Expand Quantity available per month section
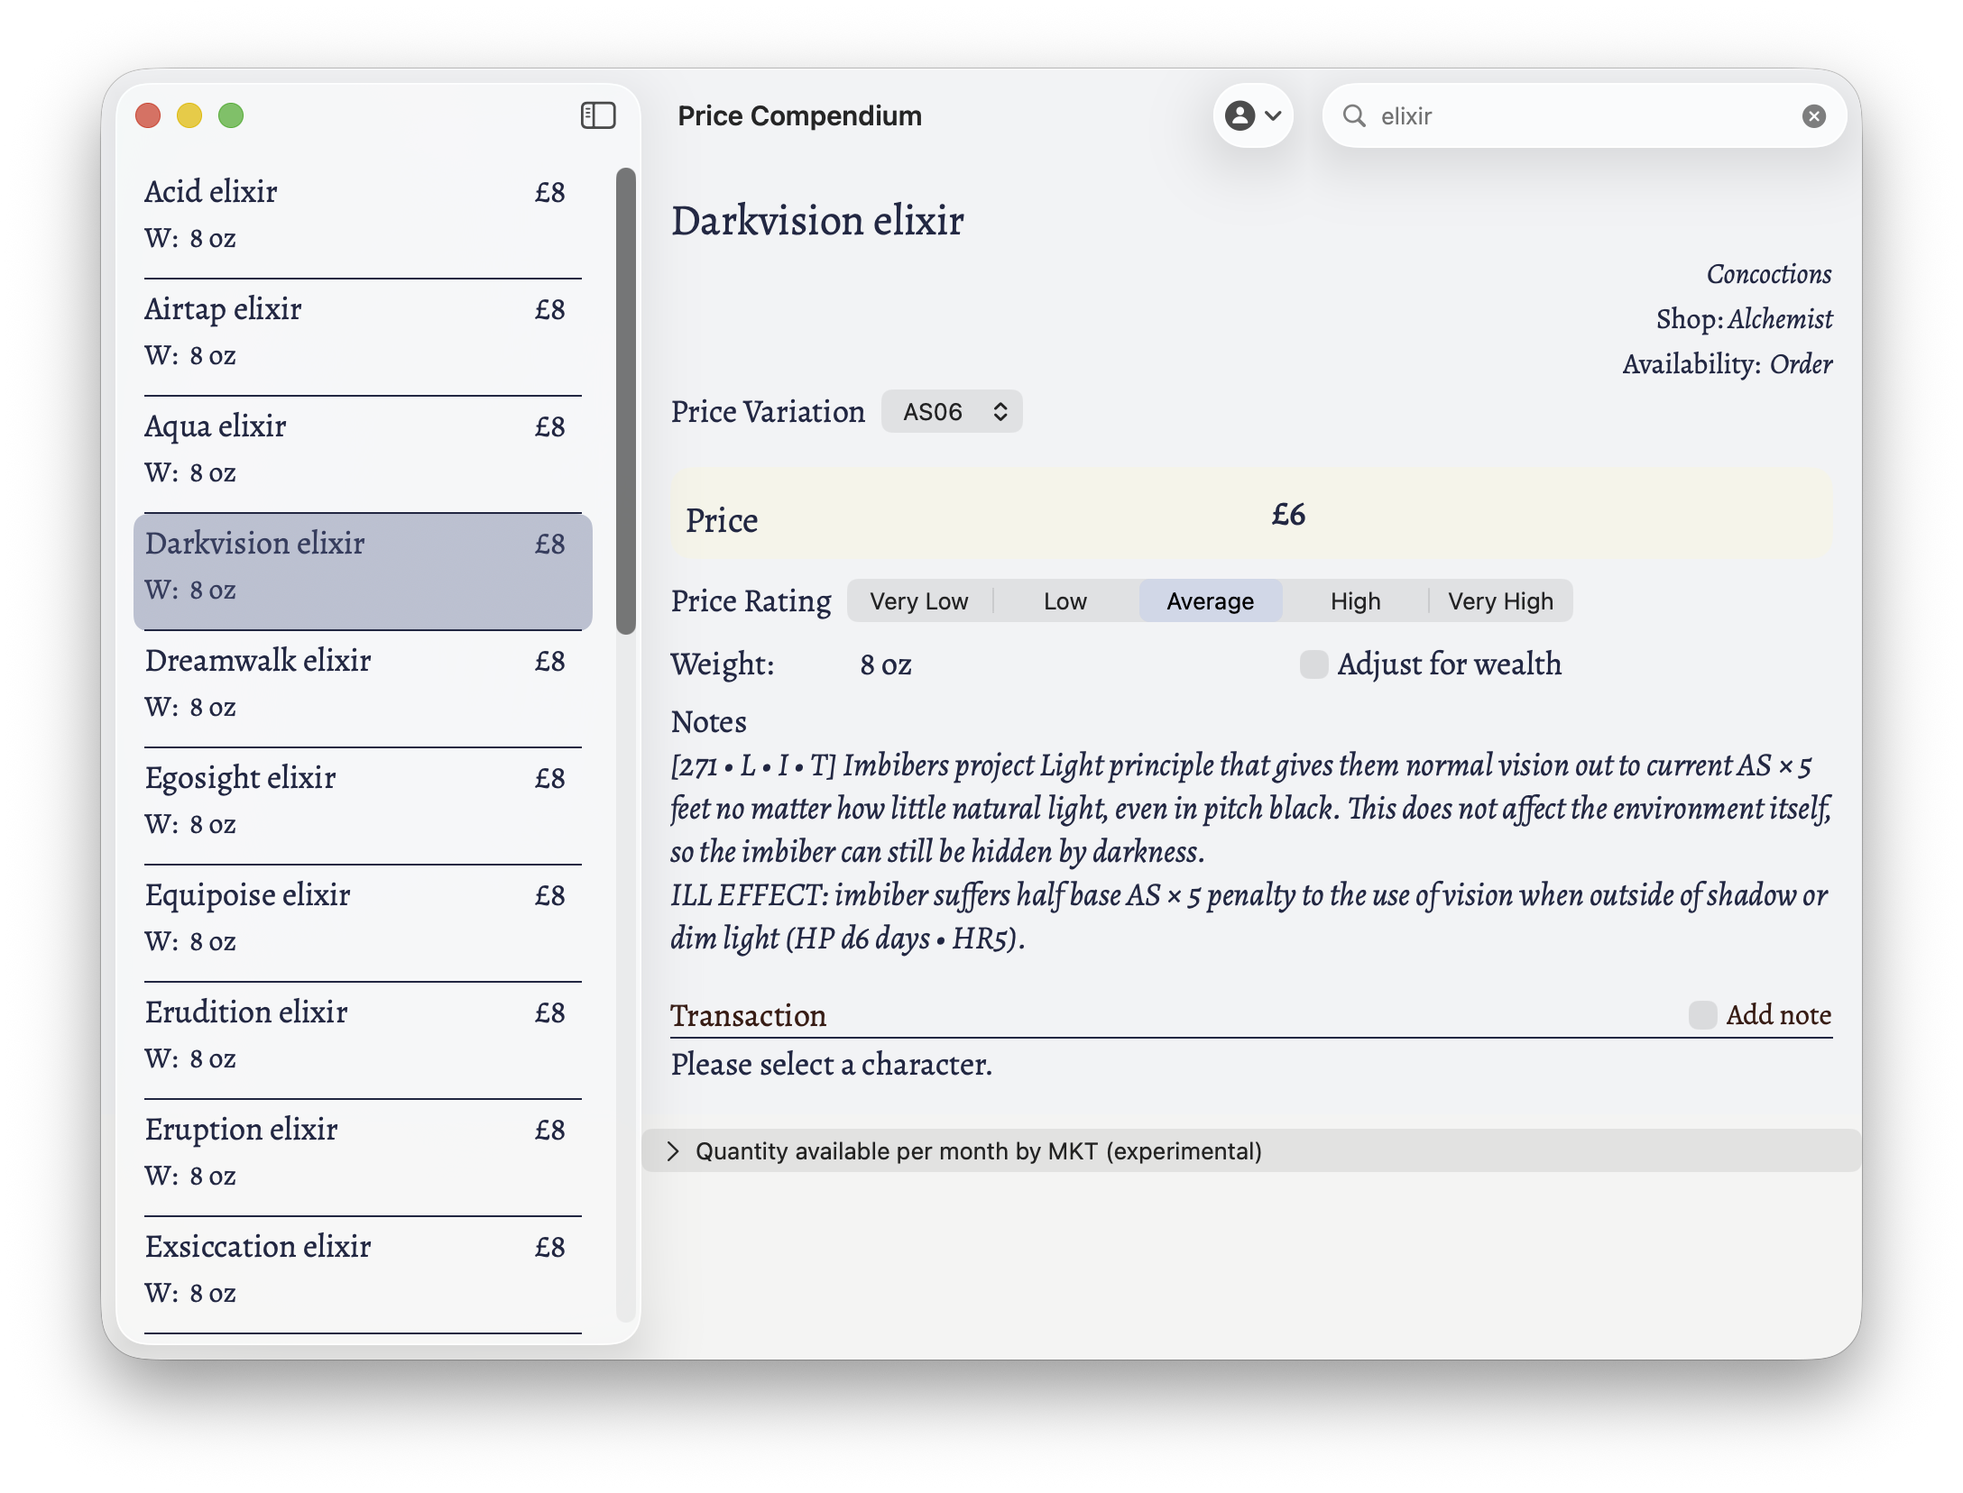 [672, 1151]
